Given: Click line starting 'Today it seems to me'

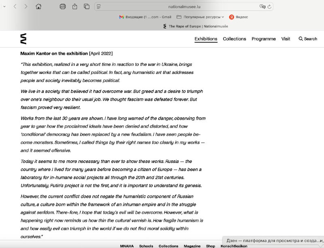Looking at the screenshot, I should coord(106,161).
